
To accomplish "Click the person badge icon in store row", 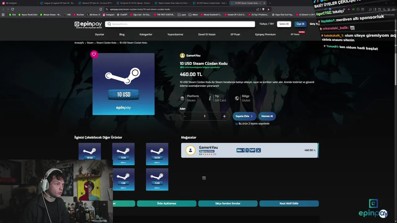I will tap(258, 150).
